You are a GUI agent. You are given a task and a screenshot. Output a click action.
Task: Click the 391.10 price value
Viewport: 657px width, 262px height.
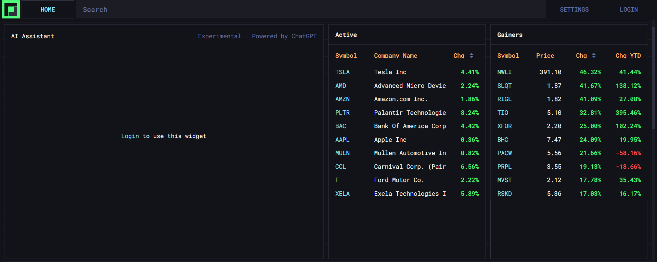(x=551, y=72)
